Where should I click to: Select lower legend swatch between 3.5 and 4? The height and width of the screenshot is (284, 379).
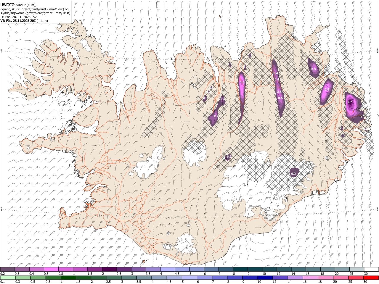[144, 278]
